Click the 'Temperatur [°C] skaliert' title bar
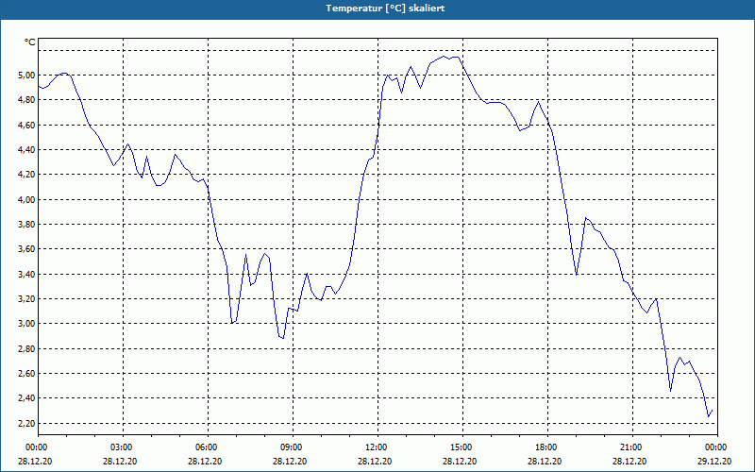Viewport: 755px width, 472px height. 377,9
